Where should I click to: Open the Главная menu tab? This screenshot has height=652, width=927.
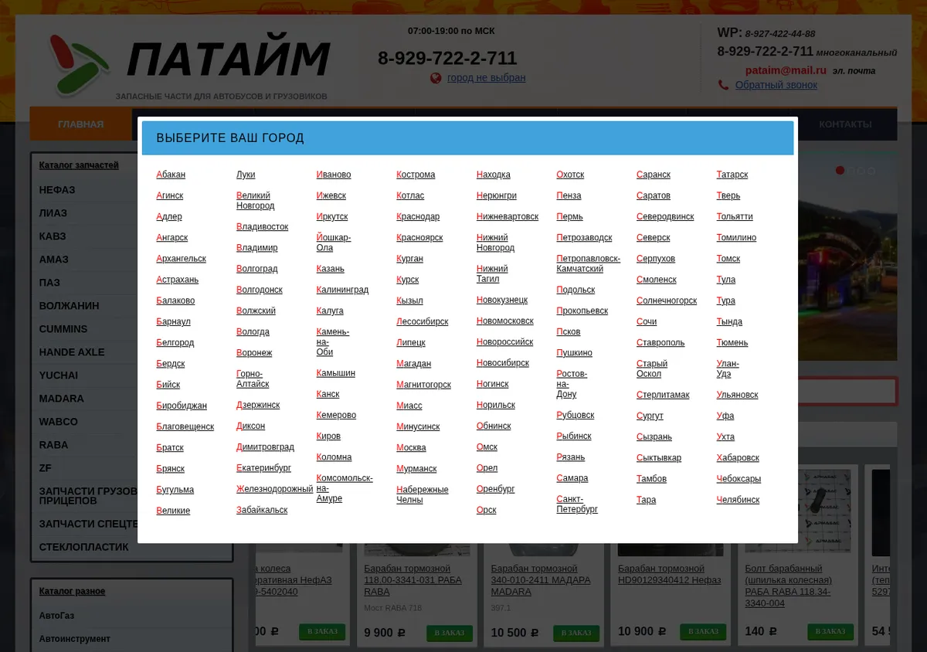pyautogui.click(x=81, y=124)
